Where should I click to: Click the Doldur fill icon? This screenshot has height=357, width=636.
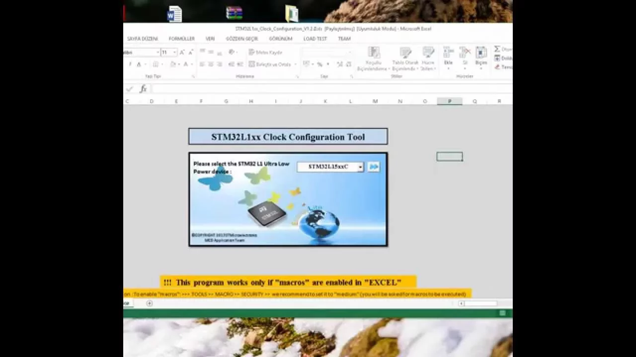point(497,58)
